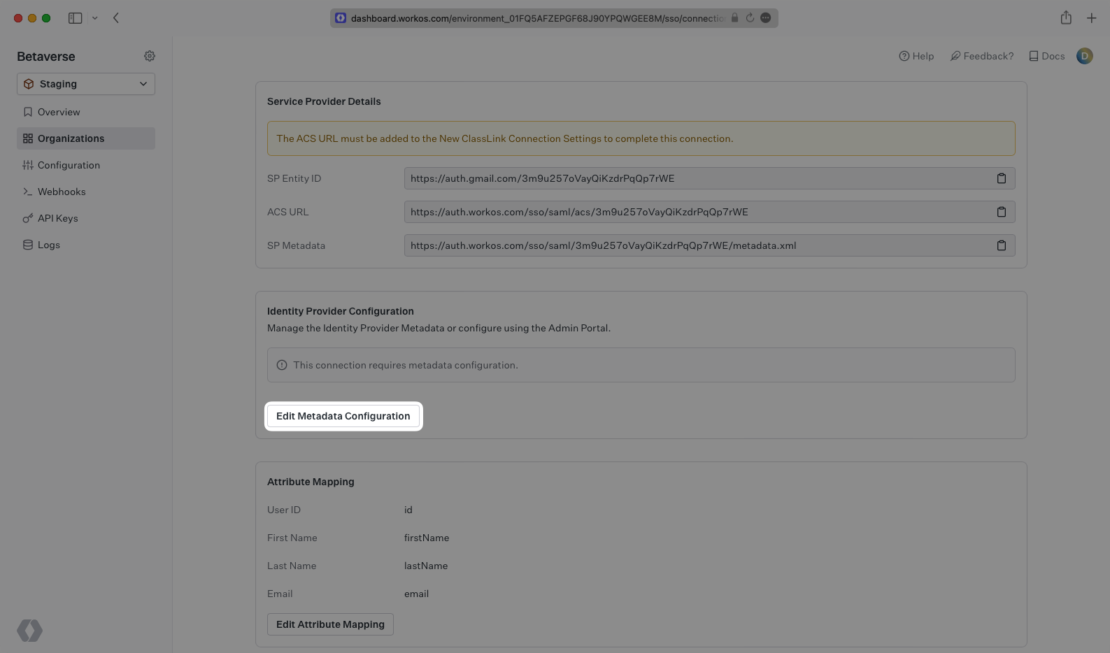Open the API Keys page

[57, 218]
